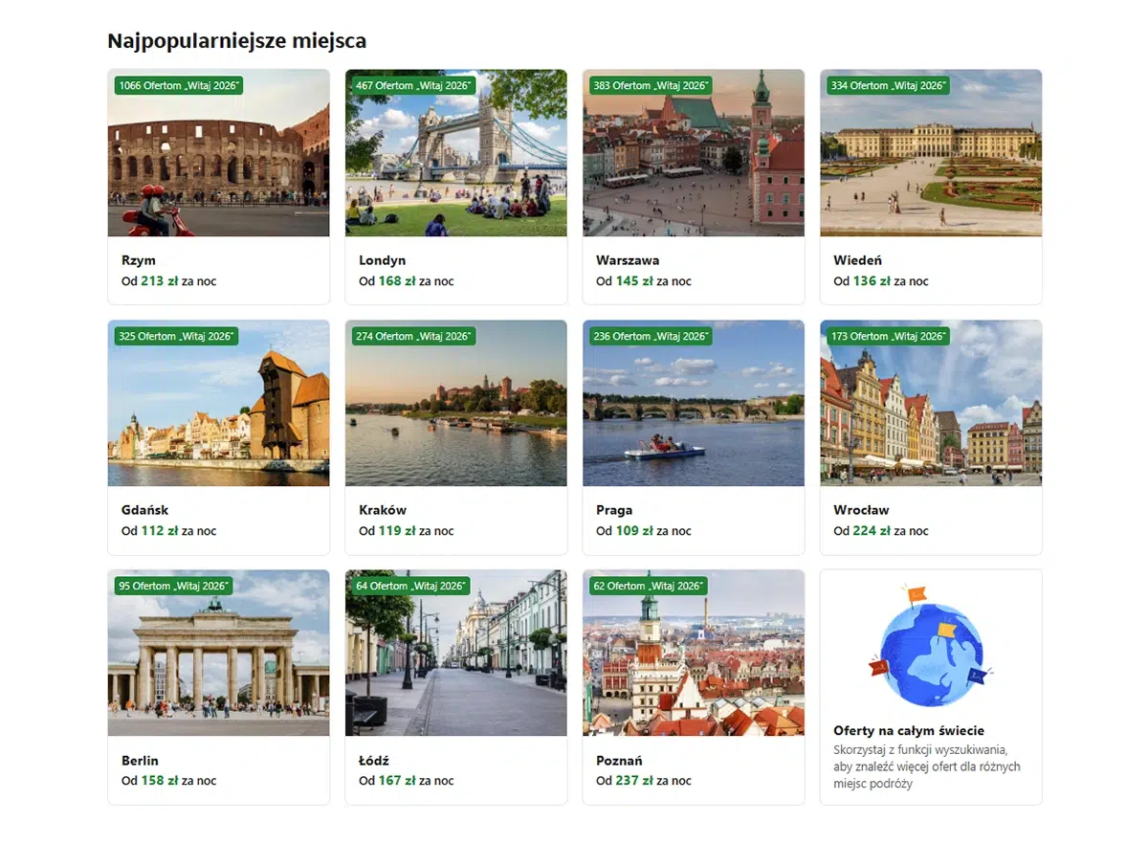Open the Berlin Brandenburg Gate photo
The width and height of the screenshot is (1148, 844).
click(218, 653)
